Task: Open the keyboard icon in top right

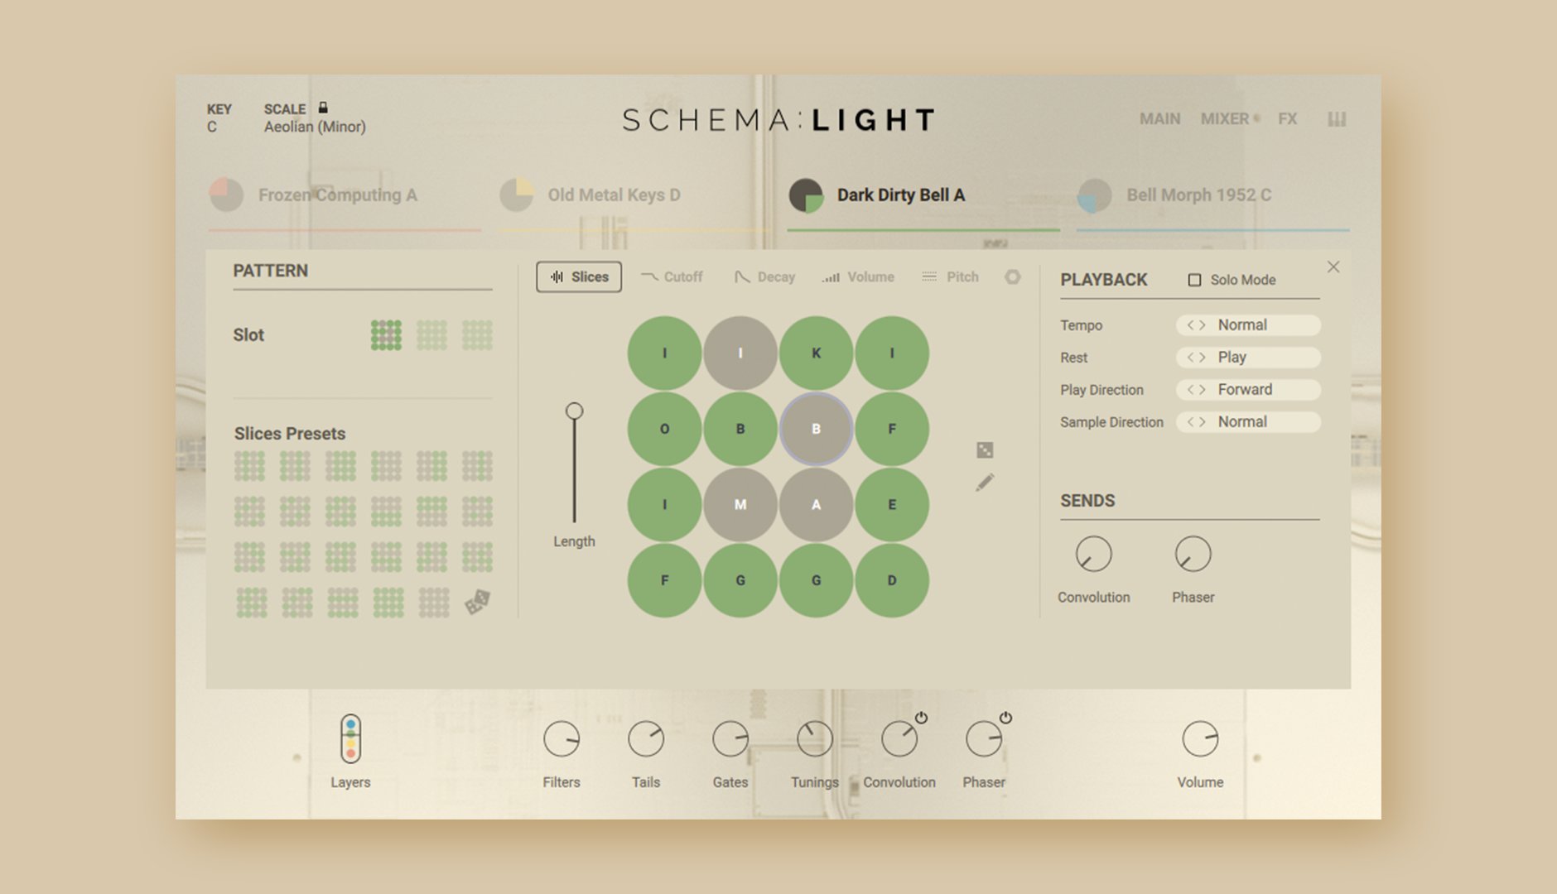Action: point(1336,119)
